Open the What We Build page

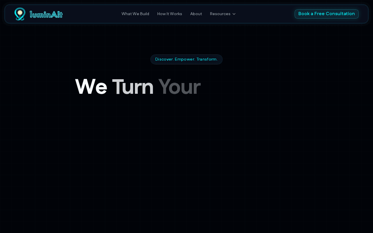[135, 14]
